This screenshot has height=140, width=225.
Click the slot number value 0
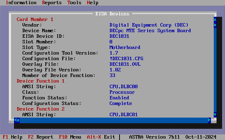(x=111, y=42)
